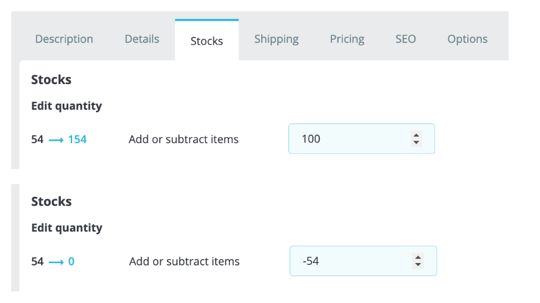Screen dimensions: 540x303
Task: Click the new quantity value 0
Action: pos(72,261)
